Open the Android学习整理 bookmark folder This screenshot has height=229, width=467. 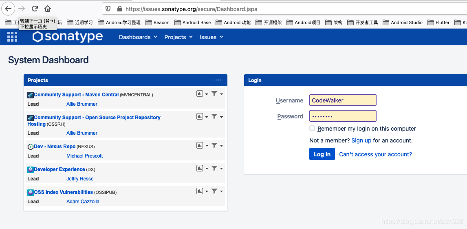(119, 22)
